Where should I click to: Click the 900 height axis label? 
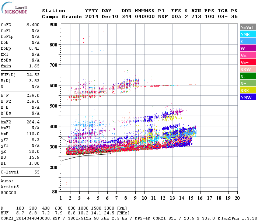[53, 25]
